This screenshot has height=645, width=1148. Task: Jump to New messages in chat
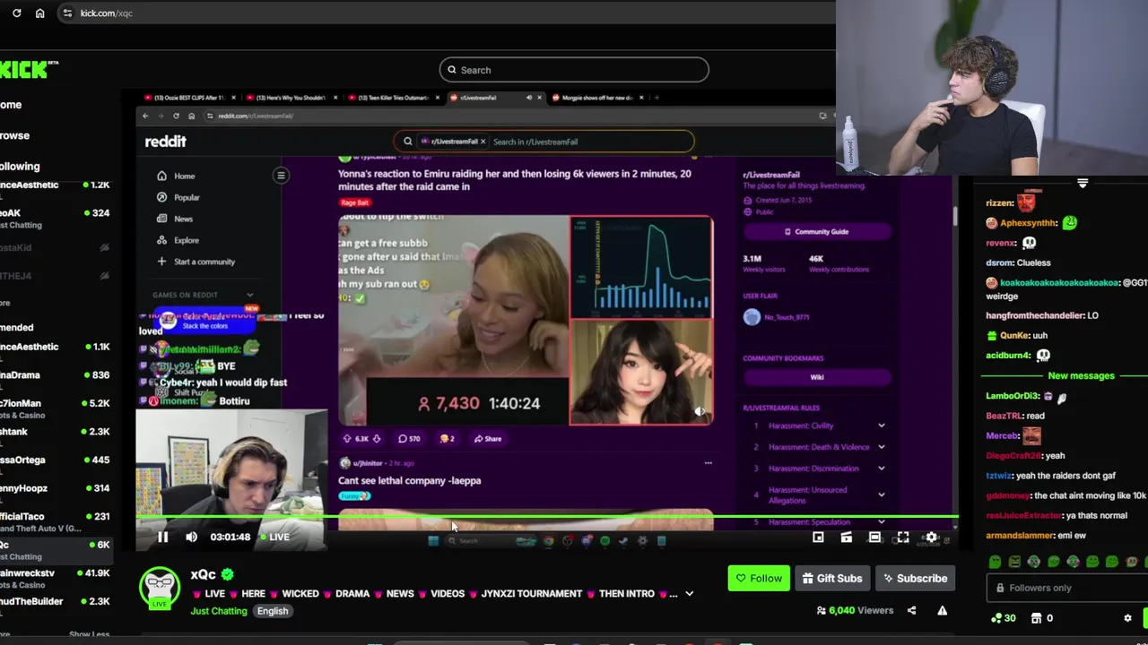1081,376
